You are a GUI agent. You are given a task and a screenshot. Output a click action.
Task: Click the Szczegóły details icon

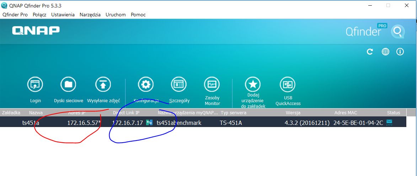179,84
